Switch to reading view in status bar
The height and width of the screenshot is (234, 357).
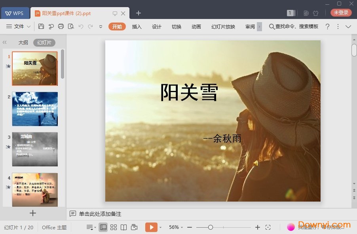point(124,227)
